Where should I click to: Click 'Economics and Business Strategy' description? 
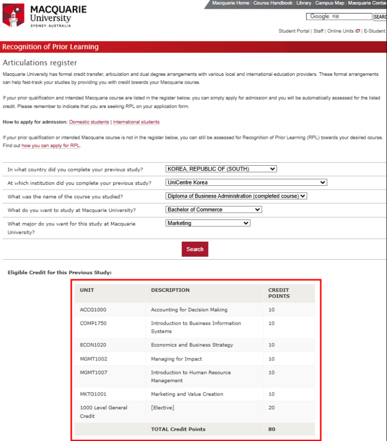(x=192, y=345)
